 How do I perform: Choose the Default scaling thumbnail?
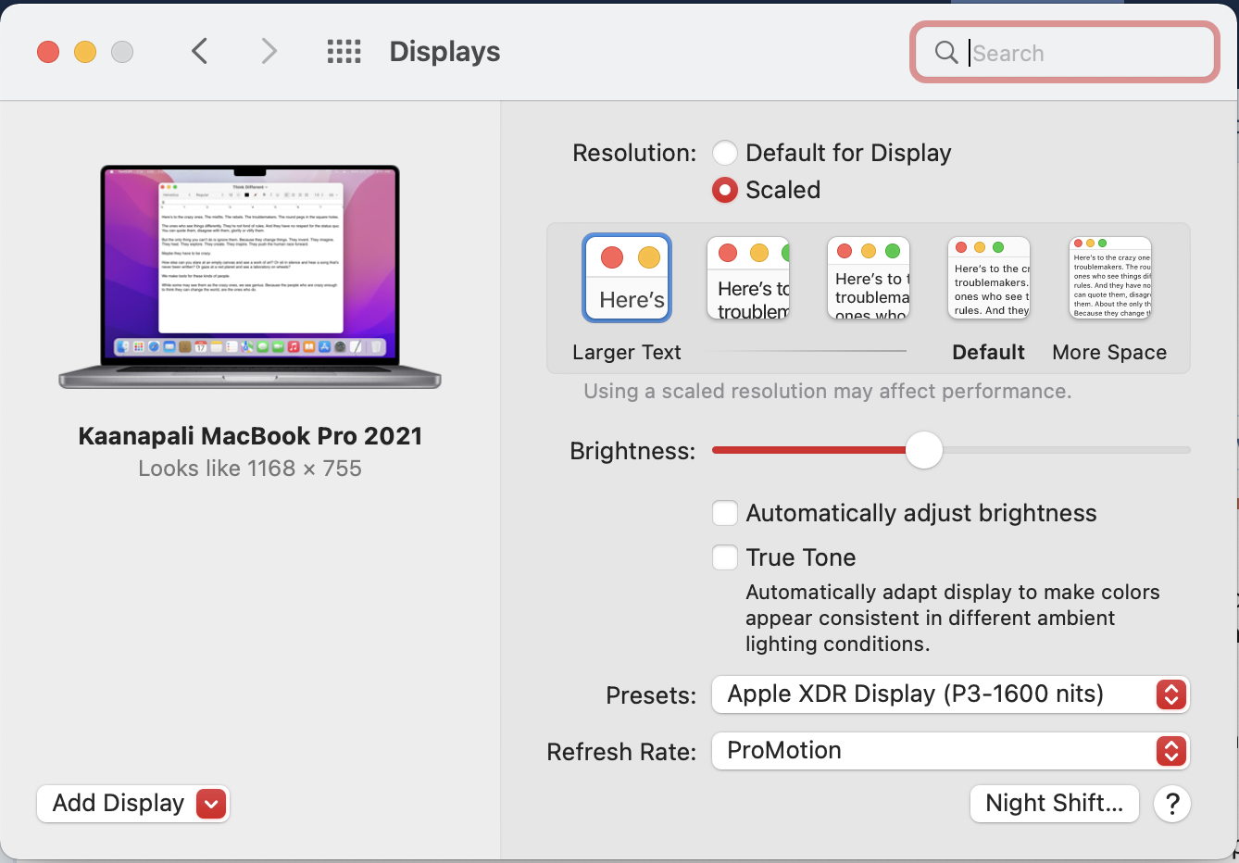click(989, 278)
